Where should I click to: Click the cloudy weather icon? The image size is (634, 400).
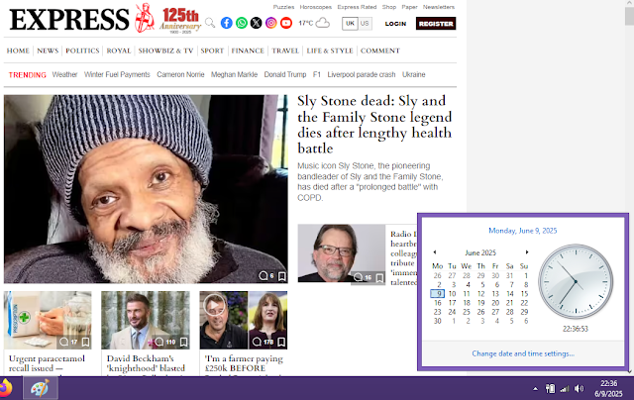pyautogui.click(x=323, y=23)
